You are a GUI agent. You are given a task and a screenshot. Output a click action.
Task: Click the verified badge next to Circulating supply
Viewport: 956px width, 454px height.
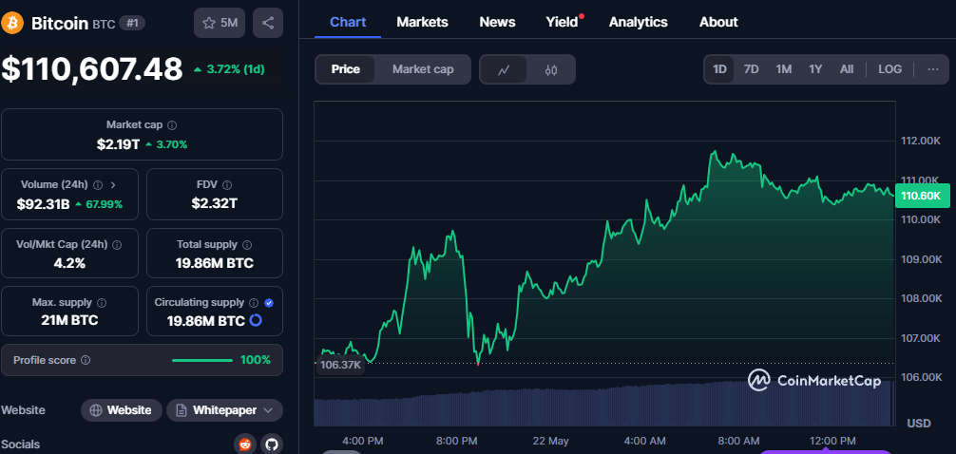click(270, 302)
